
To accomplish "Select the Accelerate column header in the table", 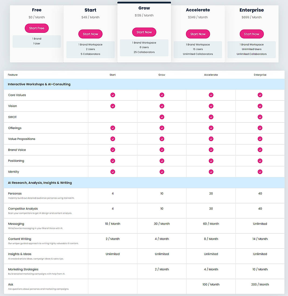I will tap(211, 75).
